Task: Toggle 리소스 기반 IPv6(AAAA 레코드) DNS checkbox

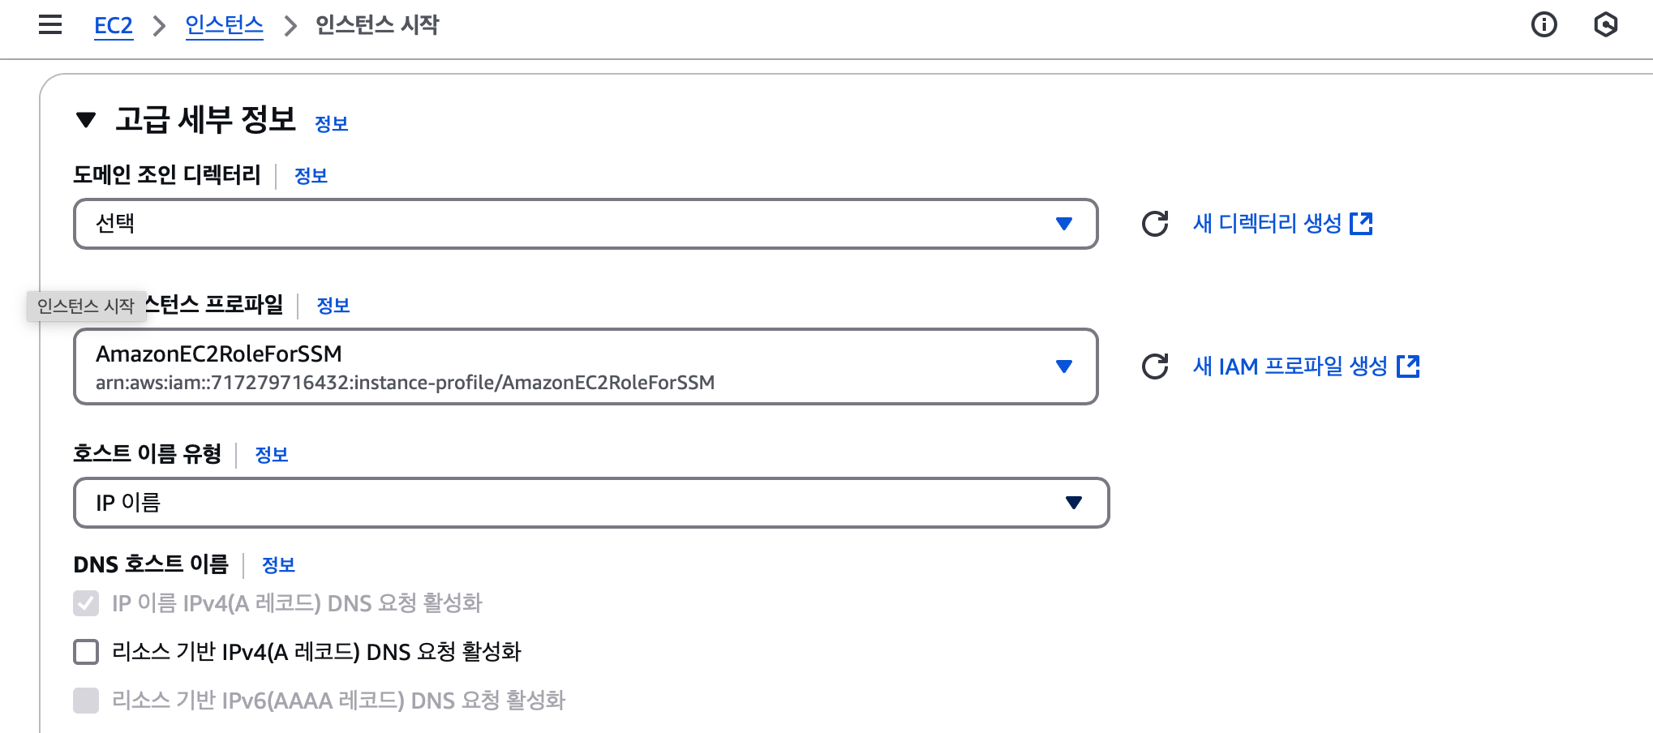Action: (86, 701)
